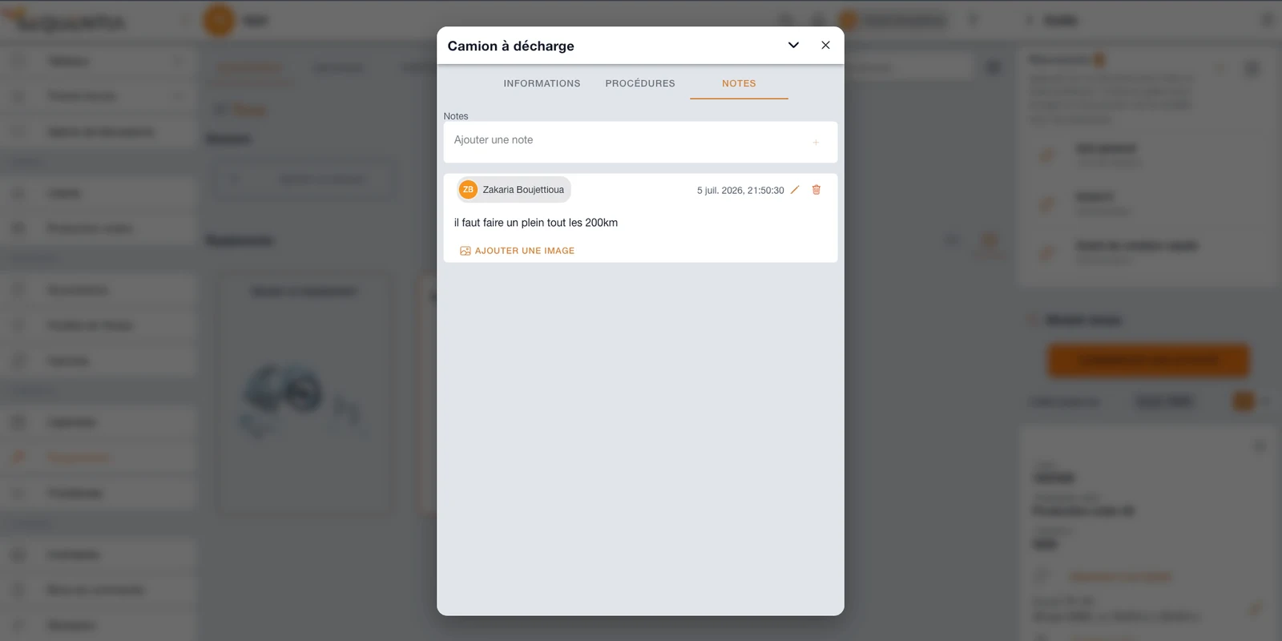Delete the note using the trash icon
The image size is (1282, 641).
tap(816, 190)
